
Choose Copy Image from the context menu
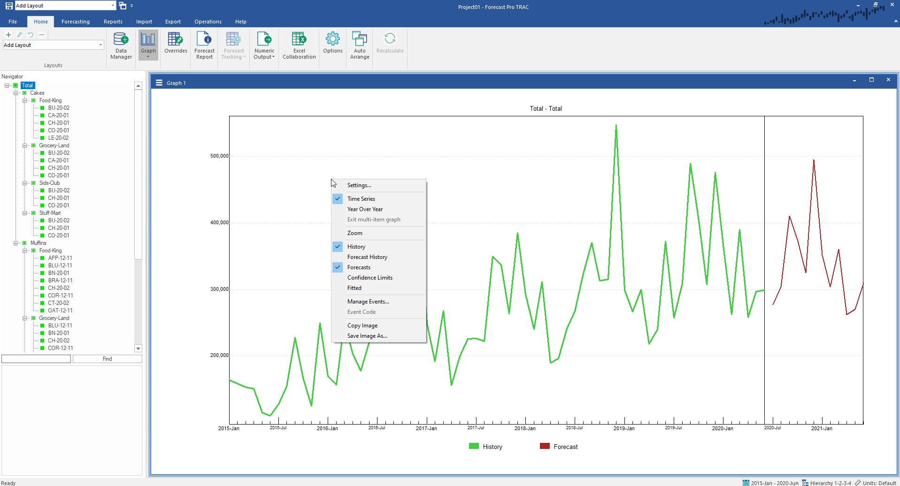click(x=378, y=326)
